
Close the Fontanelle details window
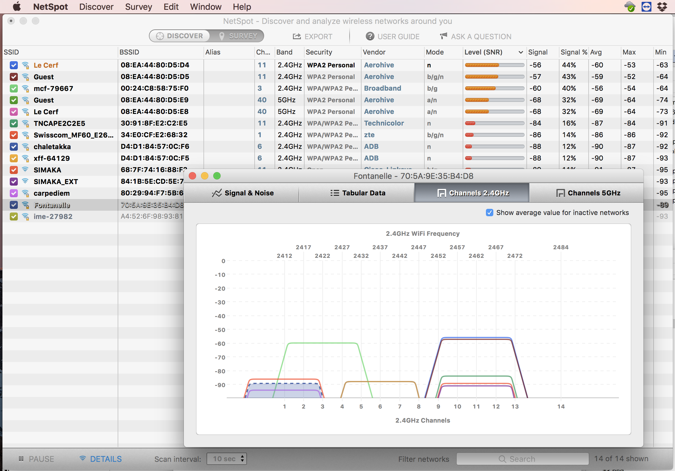click(x=192, y=176)
